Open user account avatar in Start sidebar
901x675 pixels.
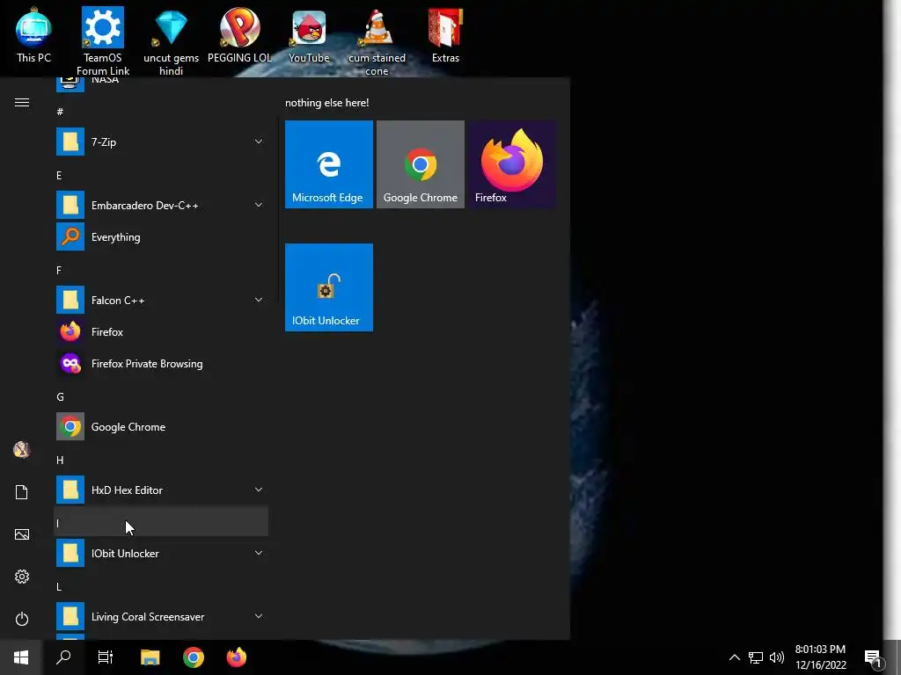pyautogui.click(x=22, y=449)
